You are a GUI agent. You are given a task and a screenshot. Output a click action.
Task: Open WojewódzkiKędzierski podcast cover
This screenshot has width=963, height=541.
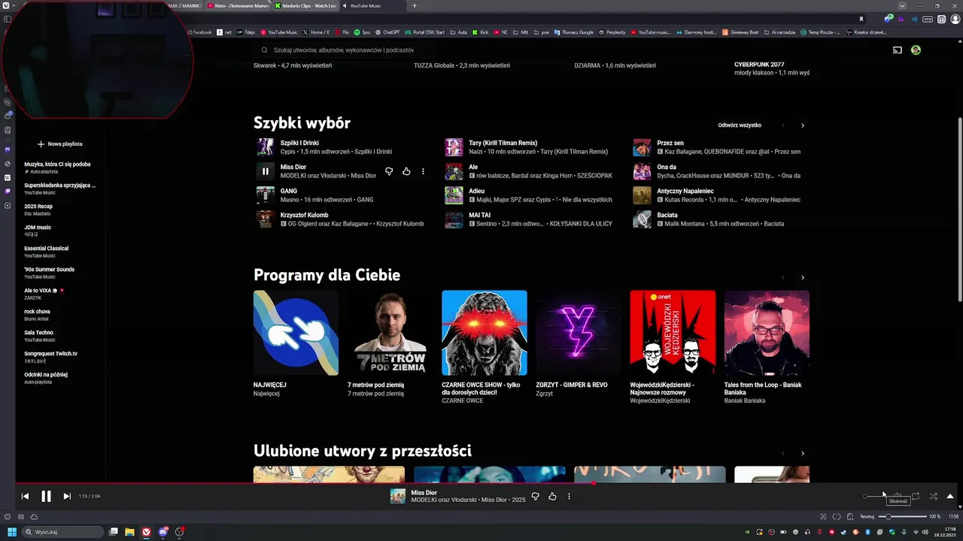[x=673, y=333]
